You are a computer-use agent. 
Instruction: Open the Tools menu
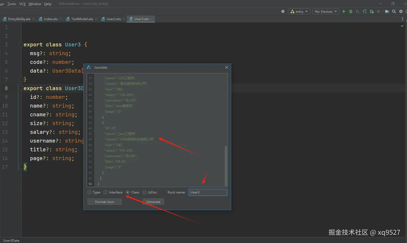click(x=12, y=4)
